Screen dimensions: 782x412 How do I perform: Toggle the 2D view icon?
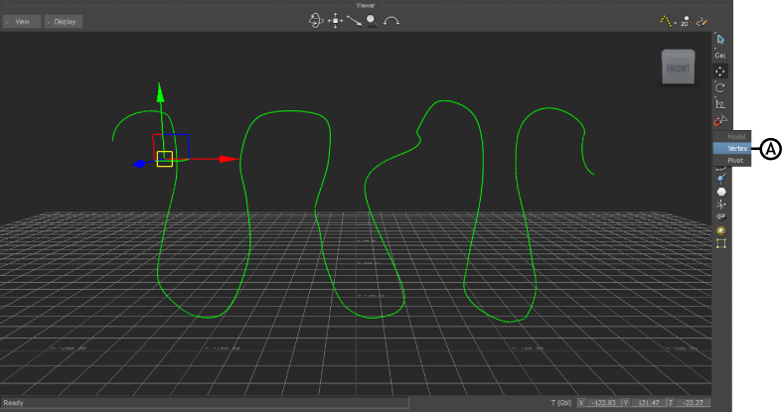coord(686,21)
